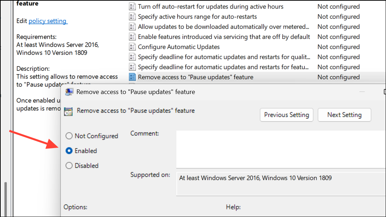Go to 'Next Setting' in dialog
Image resolution: width=386 pixels, height=217 pixels.
click(x=344, y=115)
